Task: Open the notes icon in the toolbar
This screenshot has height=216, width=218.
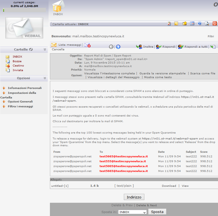Action: (177, 24)
